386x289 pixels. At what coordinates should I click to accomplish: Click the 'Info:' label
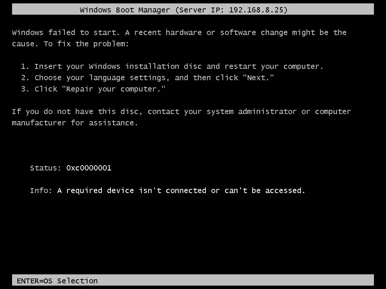[x=41, y=190]
